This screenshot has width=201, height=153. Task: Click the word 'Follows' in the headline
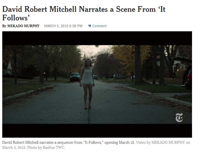pos(15,18)
